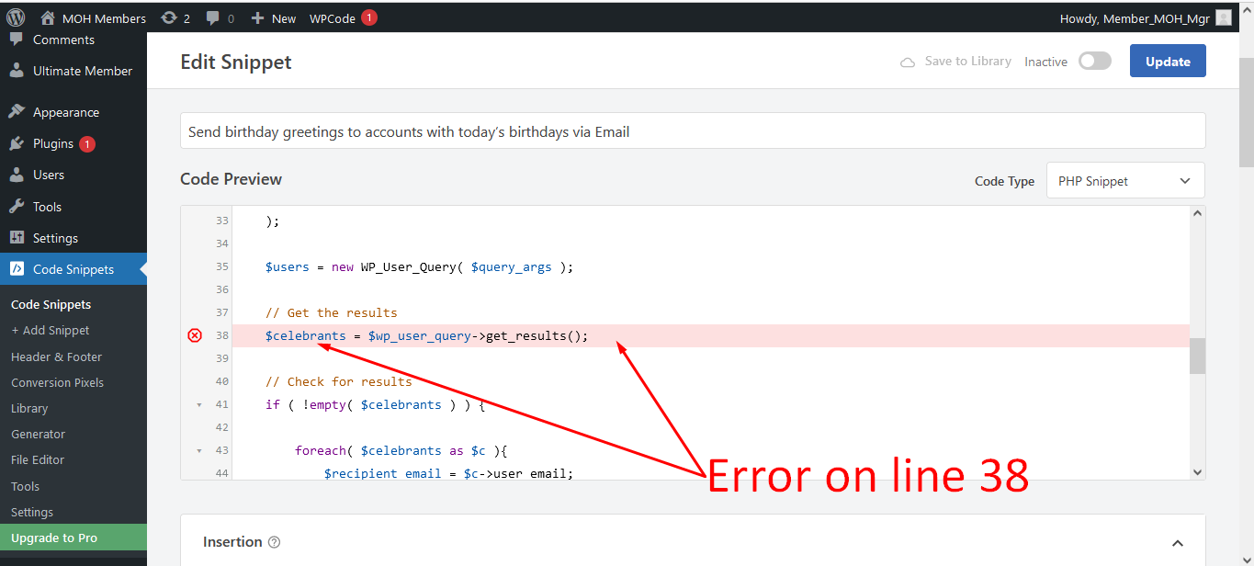The width and height of the screenshot is (1254, 566).
Task: Click the cloud Save to Library icon
Action: 908,62
